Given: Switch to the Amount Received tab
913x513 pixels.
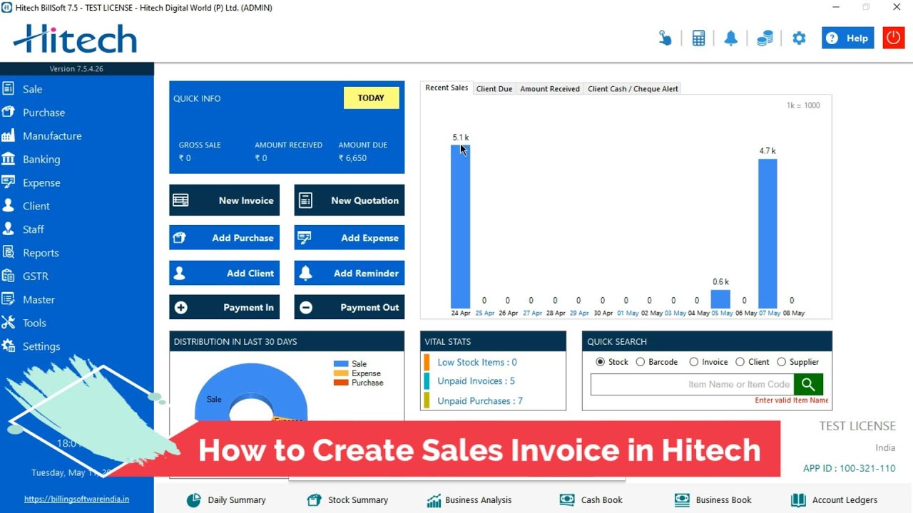Looking at the screenshot, I should click(x=550, y=89).
